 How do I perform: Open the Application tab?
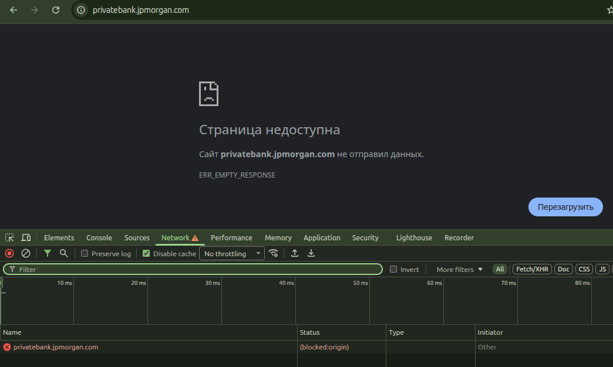coord(322,238)
